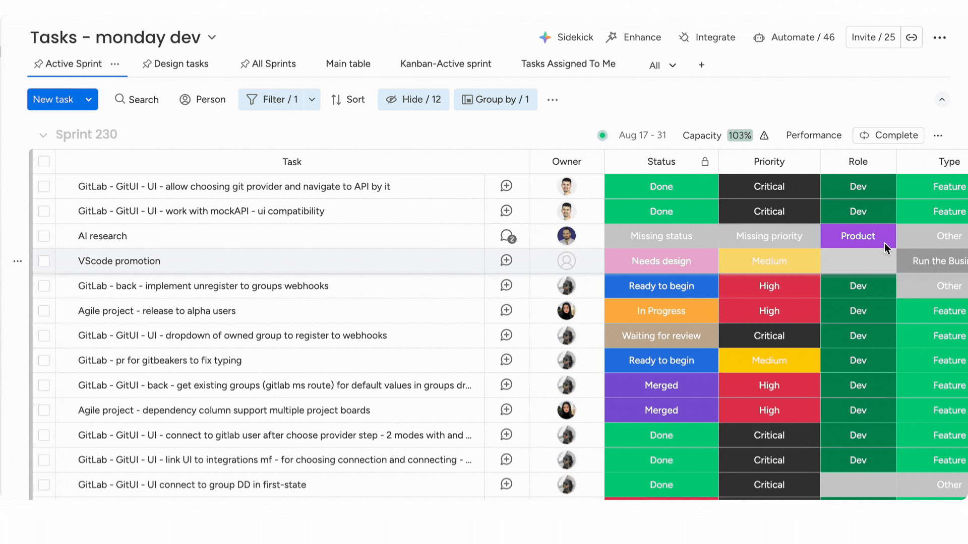The width and height of the screenshot is (968, 544).
Task: Complete Sprint 230
Action: 888,135
